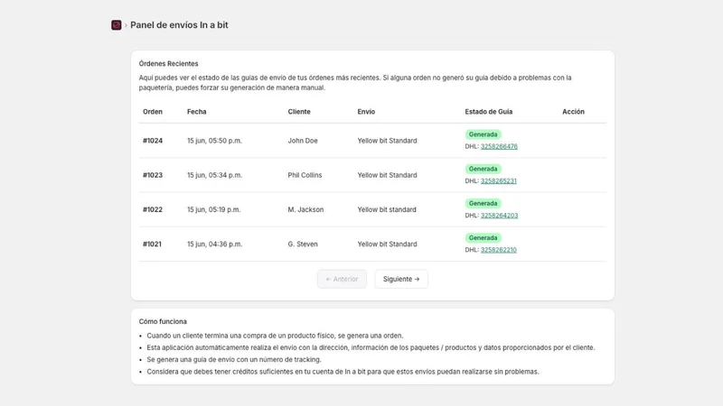
Task: Click the Estado de Guía column header
Action: pos(488,112)
